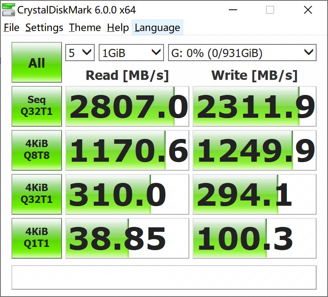Click the Write [MB/s] column header
328x297 pixels.
pyautogui.click(x=255, y=75)
